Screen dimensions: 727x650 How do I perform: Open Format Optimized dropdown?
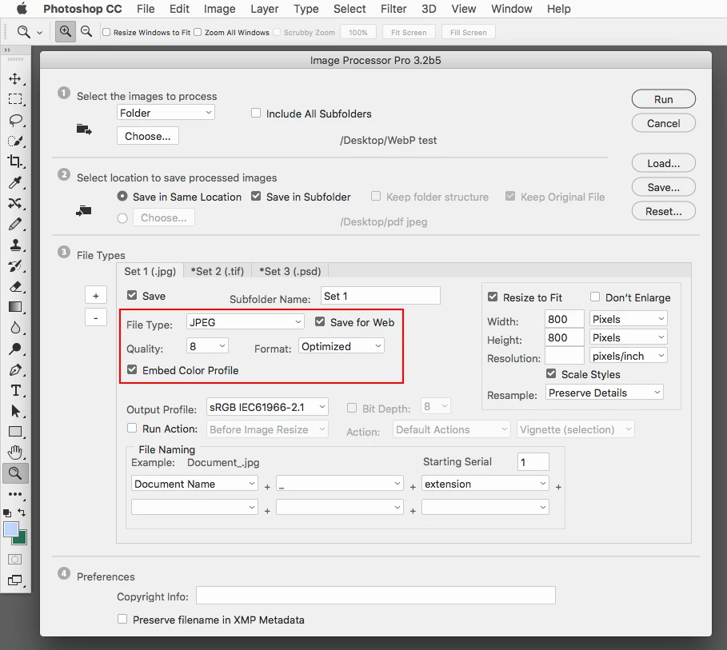tap(342, 346)
